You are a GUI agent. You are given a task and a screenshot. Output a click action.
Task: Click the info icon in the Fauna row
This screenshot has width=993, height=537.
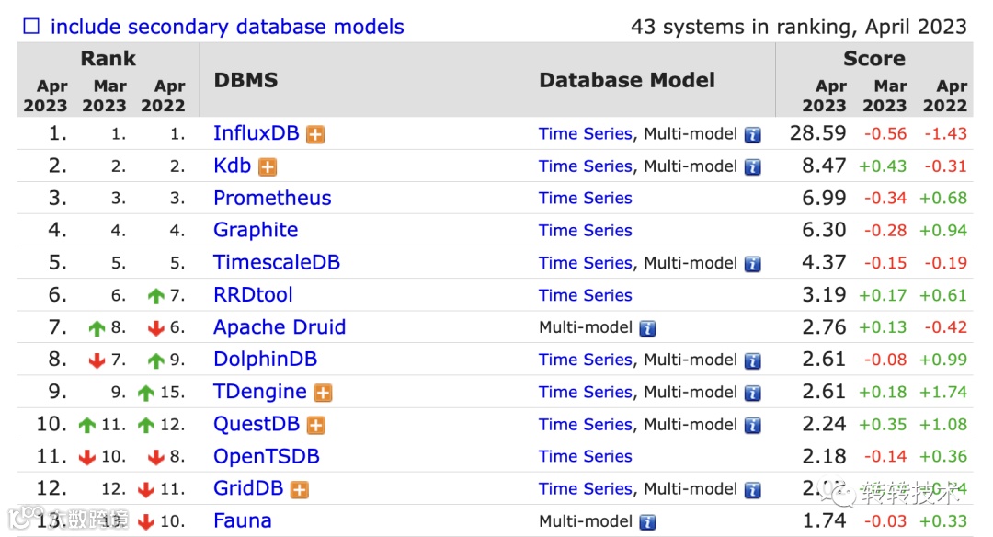(x=647, y=522)
